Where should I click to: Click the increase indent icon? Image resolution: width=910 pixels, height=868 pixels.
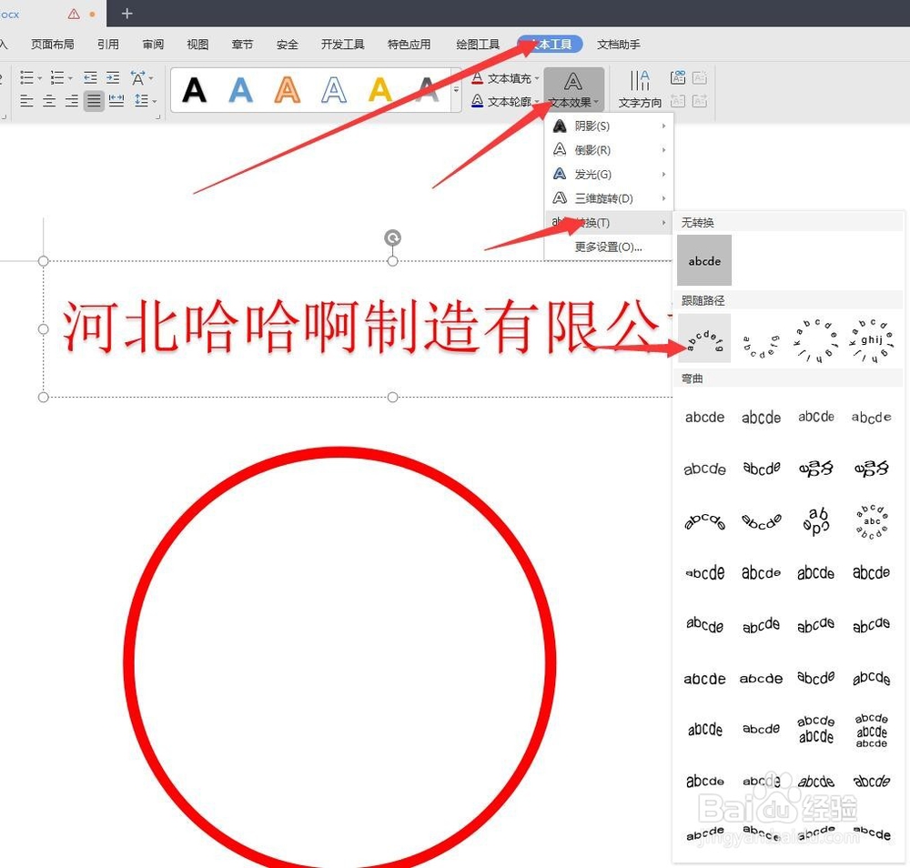pyautogui.click(x=113, y=77)
